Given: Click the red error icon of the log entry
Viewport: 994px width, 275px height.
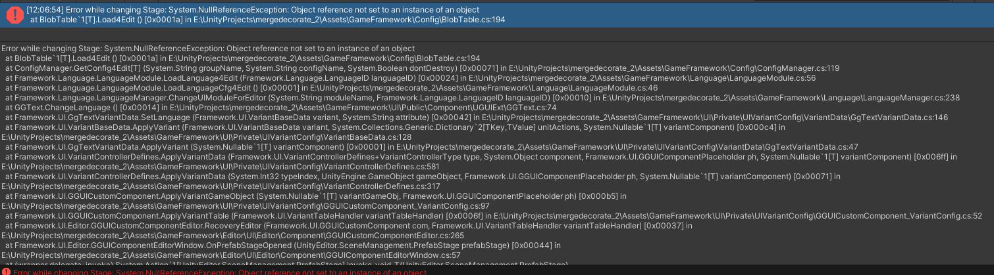Looking at the screenshot, I should (14, 15).
